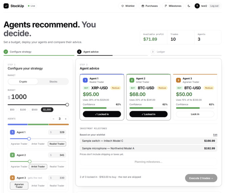
Task: Select the Stocks market
Action: pyautogui.click(x=53, y=82)
